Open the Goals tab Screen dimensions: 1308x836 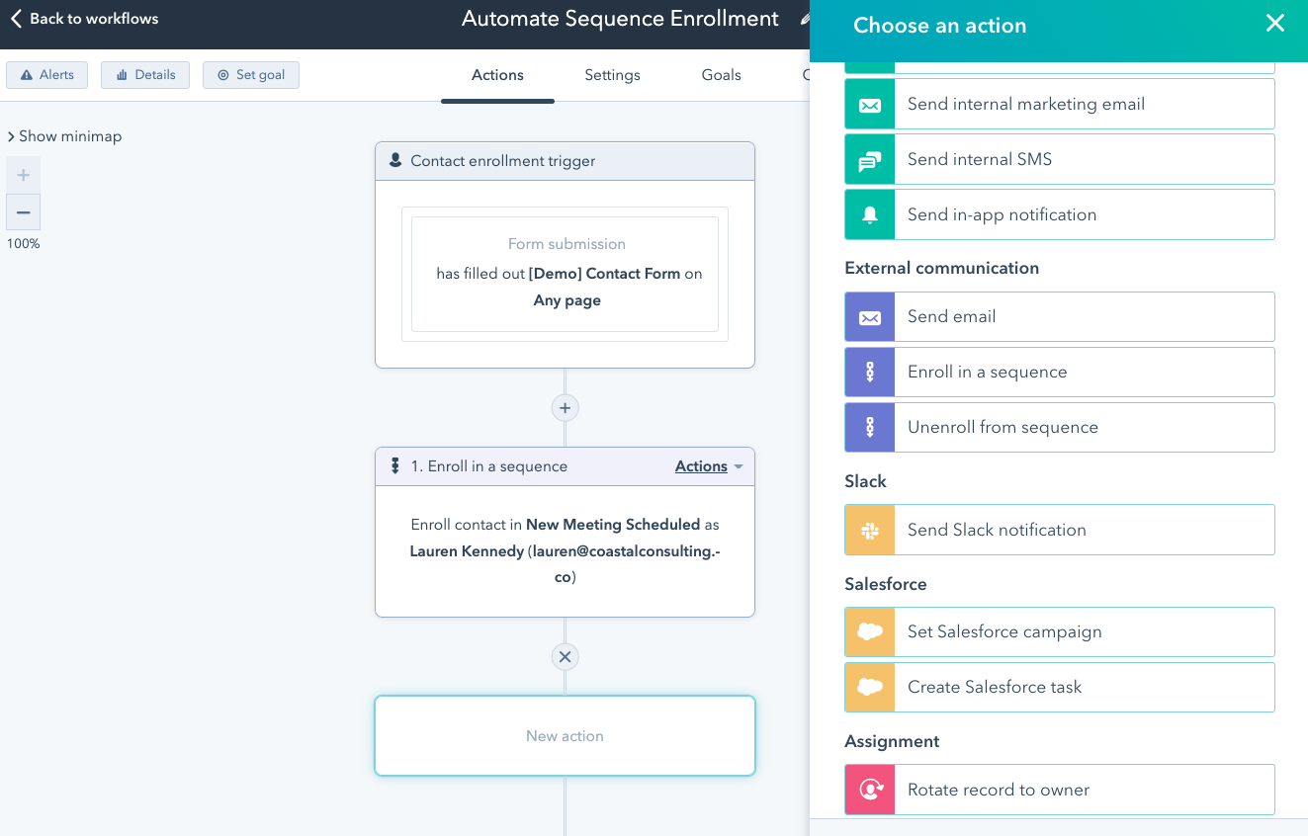click(721, 75)
